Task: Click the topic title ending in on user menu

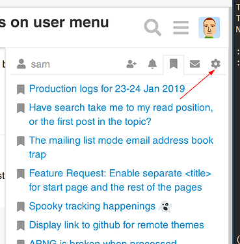Action: coord(54,22)
